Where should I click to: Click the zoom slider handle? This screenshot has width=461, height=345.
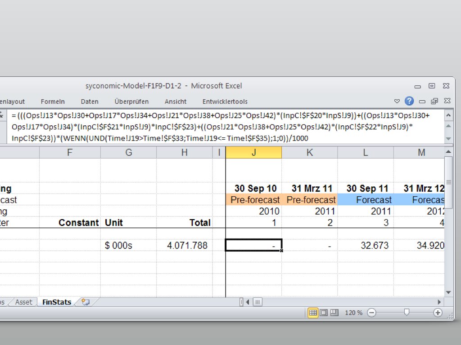[x=407, y=313]
